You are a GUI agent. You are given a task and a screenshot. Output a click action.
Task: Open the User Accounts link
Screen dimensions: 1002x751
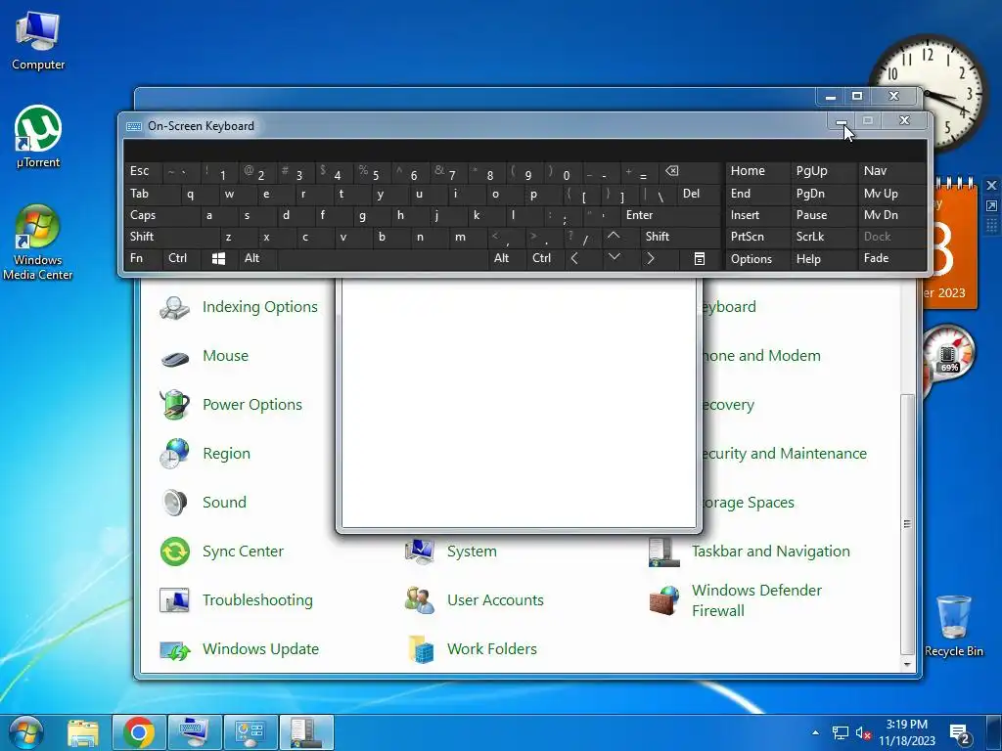(x=495, y=600)
